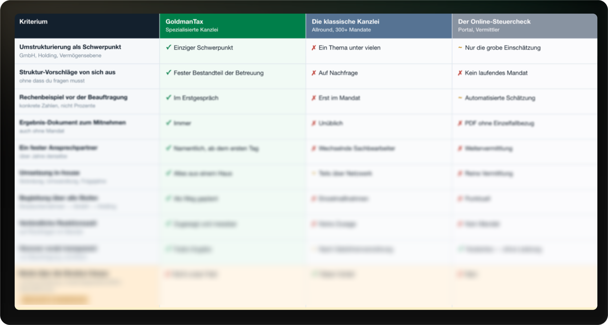The image size is (608, 325).
Task: Click red X beside PDF ohne Einzelfallbezug
Action: tap(460, 123)
